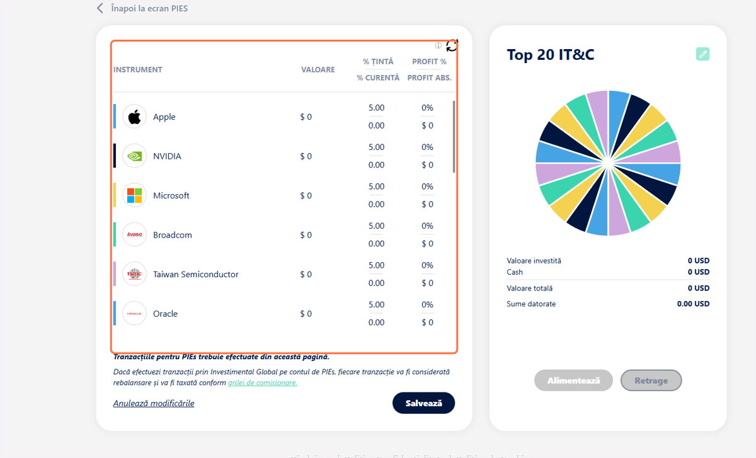Viewport: 756px width, 458px height.
Task: Click the back arrow chevron icon
Action: click(100, 8)
